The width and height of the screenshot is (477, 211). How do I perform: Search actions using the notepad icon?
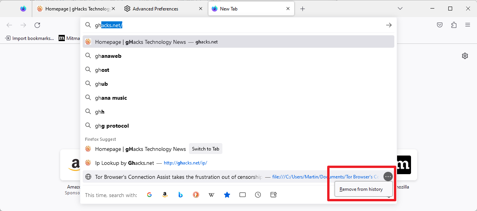pyautogui.click(x=274, y=195)
